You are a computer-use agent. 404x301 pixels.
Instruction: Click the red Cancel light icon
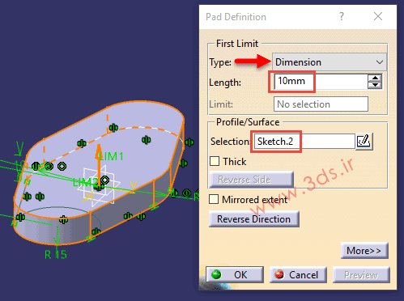[279, 274]
